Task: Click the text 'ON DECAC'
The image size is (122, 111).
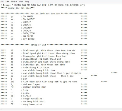Action: click(x=28, y=36)
